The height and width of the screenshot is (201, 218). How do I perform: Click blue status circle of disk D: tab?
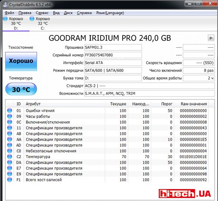coord(5,19)
